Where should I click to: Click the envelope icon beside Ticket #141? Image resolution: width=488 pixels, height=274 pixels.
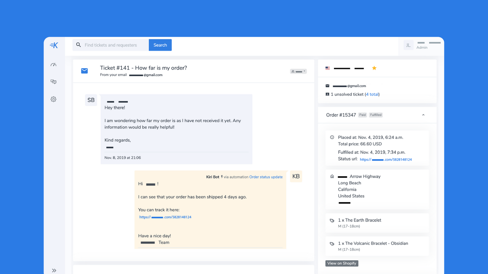click(84, 71)
